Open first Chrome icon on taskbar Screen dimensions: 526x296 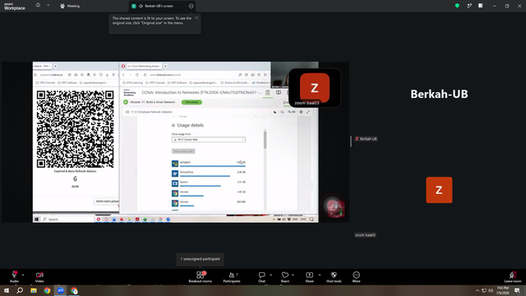click(x=47, y=290)
